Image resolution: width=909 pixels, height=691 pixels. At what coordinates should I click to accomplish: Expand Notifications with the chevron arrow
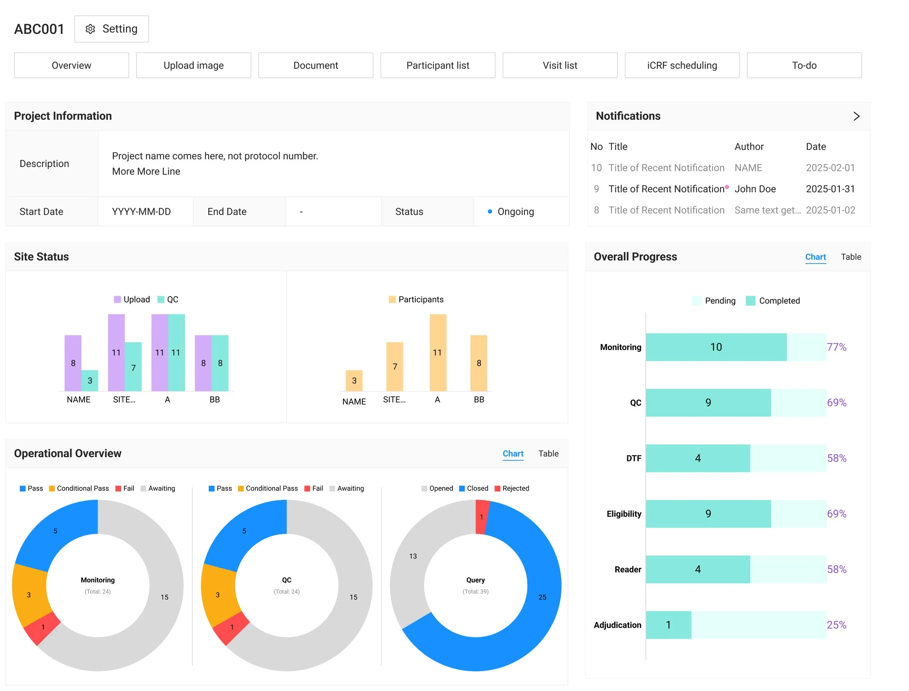(856, 116)
